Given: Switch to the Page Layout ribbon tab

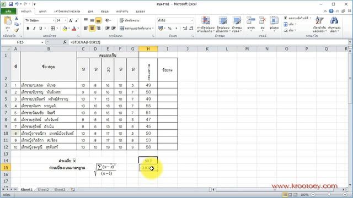Looking at the screenshot, I should [67, 11].
